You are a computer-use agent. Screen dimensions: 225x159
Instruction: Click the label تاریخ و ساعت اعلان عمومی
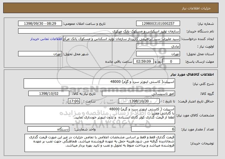[84, 24]
